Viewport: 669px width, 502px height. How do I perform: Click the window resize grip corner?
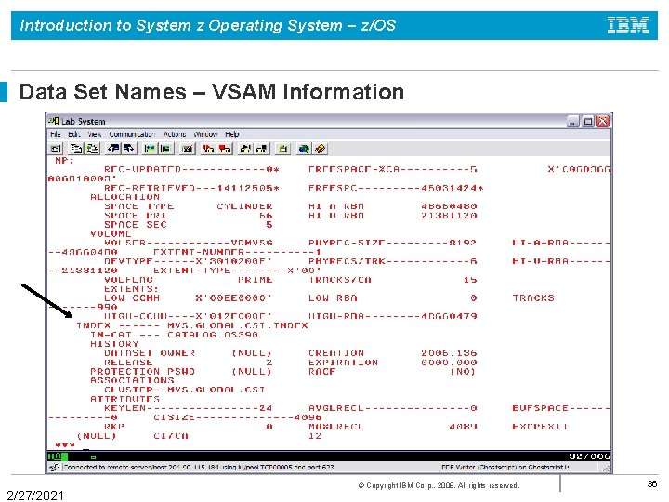click(606, 468)
